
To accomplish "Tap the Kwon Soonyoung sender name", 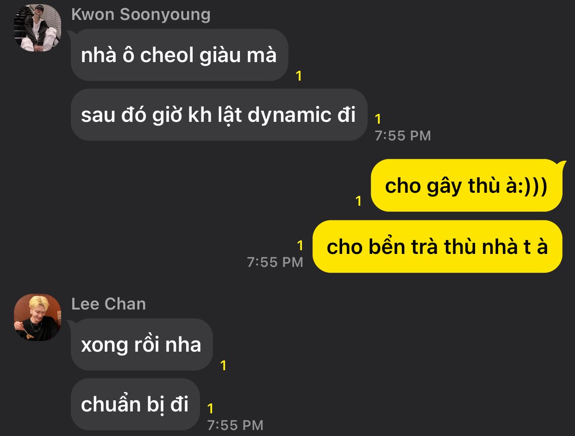I will point(141,14).
